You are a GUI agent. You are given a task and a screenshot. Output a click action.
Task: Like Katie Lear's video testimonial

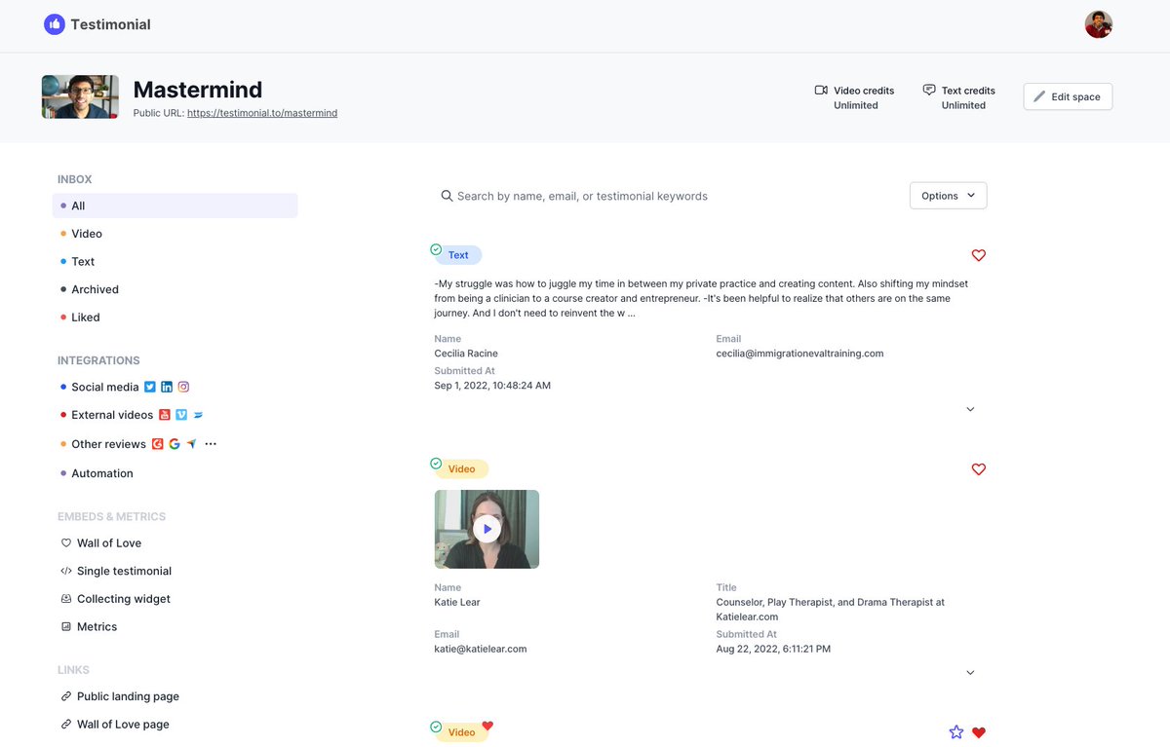[x=979, y=469]
